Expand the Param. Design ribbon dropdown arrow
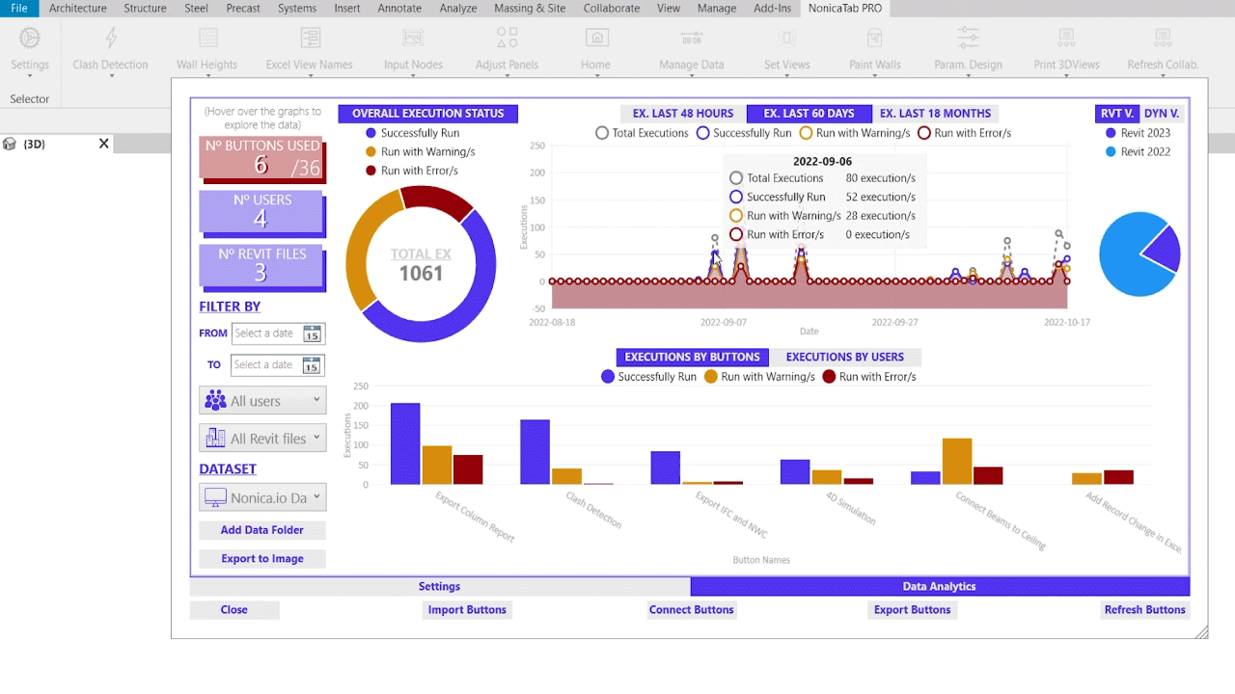Screen dimensions: 1235x694 [968, 76]
